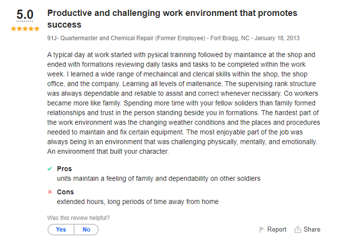
Task: Click the Pros heading
Action: 64,169
